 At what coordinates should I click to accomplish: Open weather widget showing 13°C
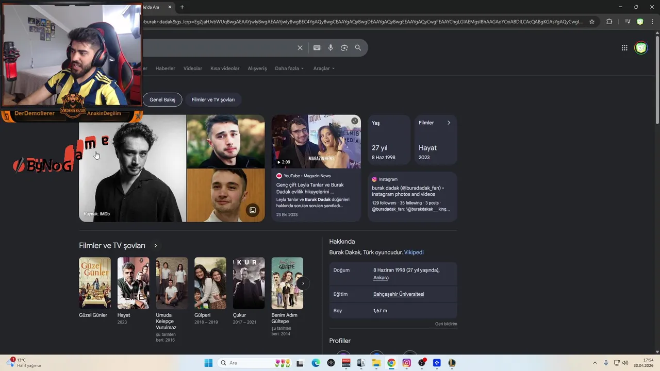click(24, 363)
